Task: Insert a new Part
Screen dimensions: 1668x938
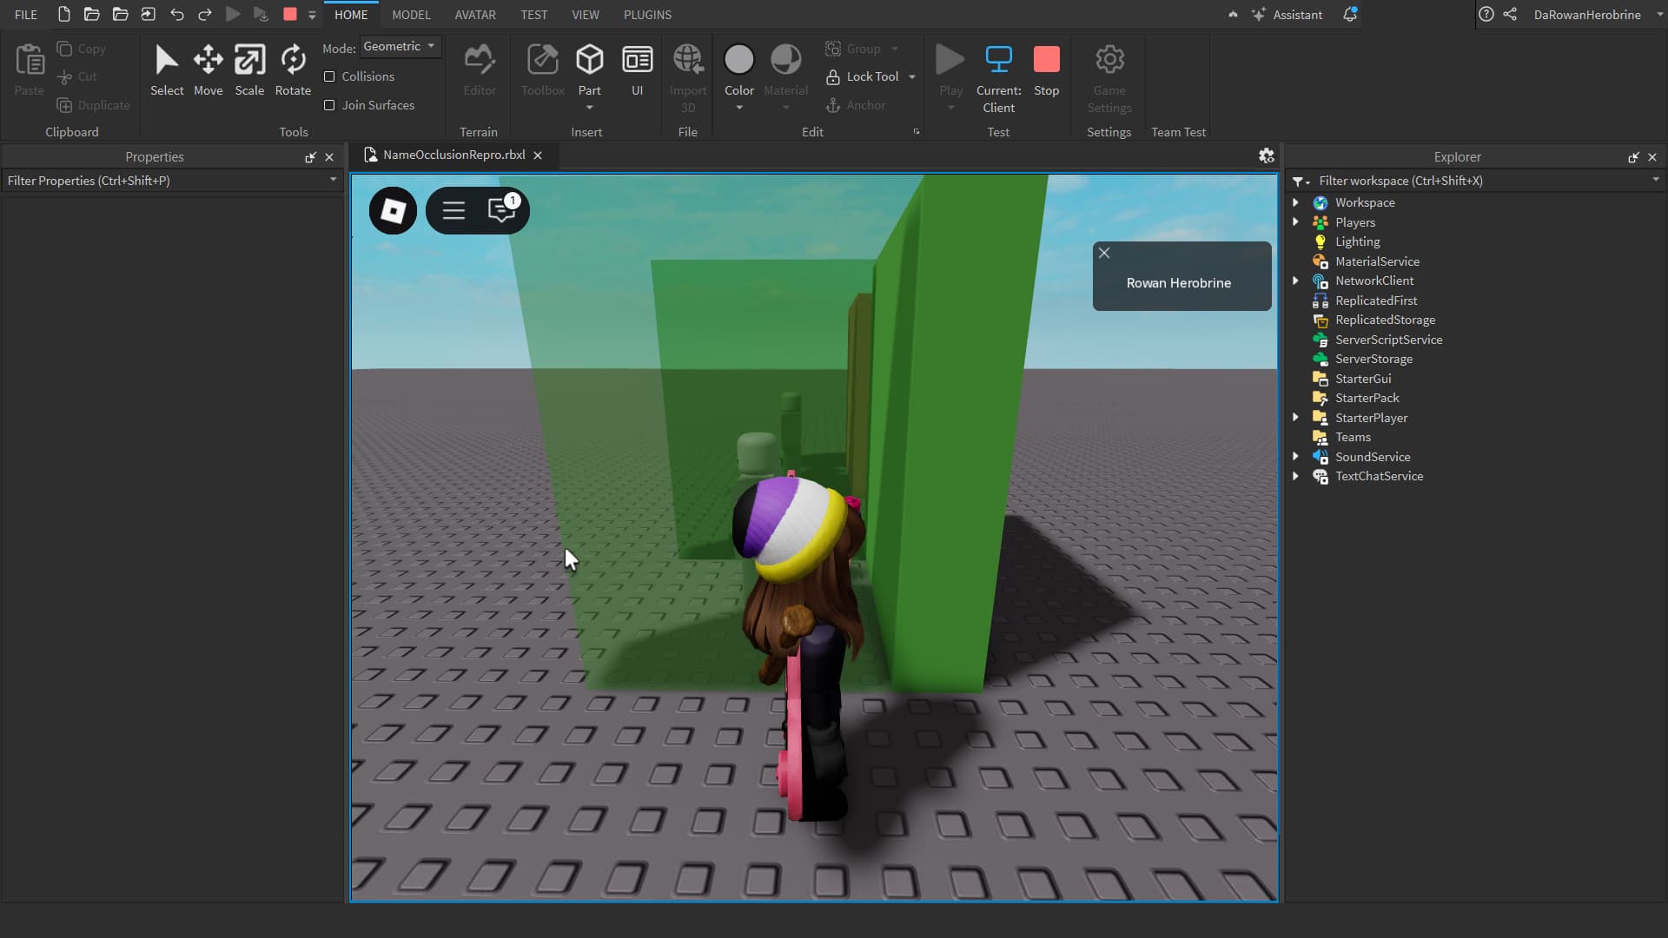Action: pyautogui.click(x=590, y=63)
